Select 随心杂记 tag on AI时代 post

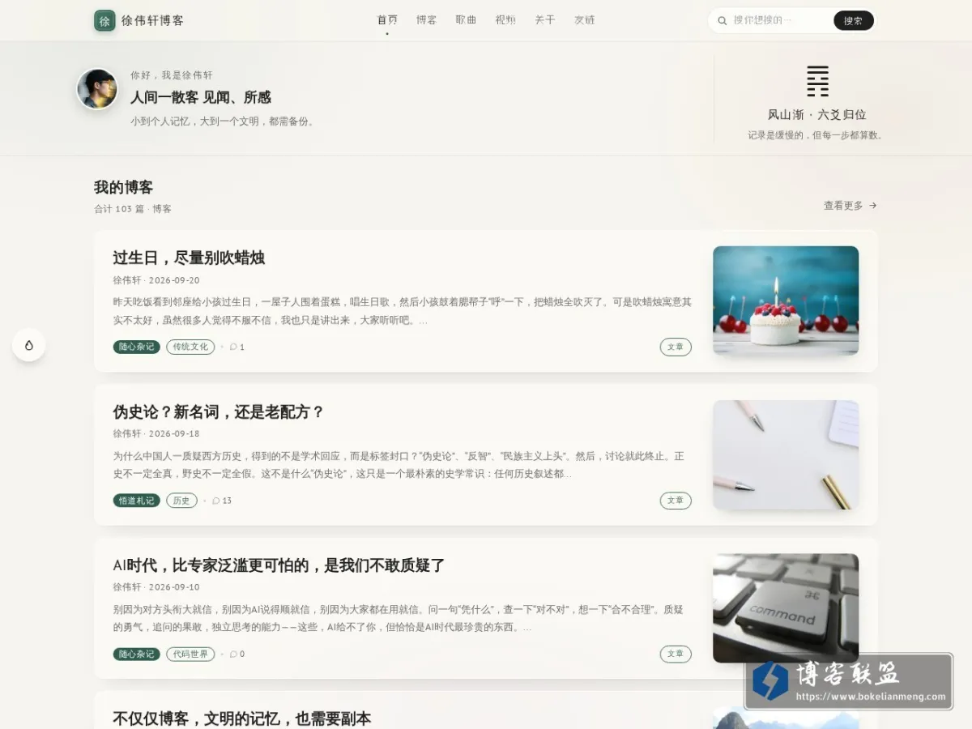[x=136, y=654]
